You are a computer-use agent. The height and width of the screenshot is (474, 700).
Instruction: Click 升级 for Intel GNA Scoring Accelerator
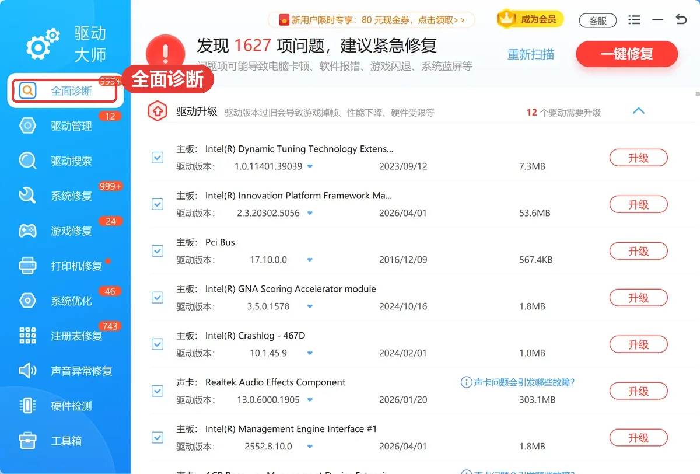coord(639,298)
